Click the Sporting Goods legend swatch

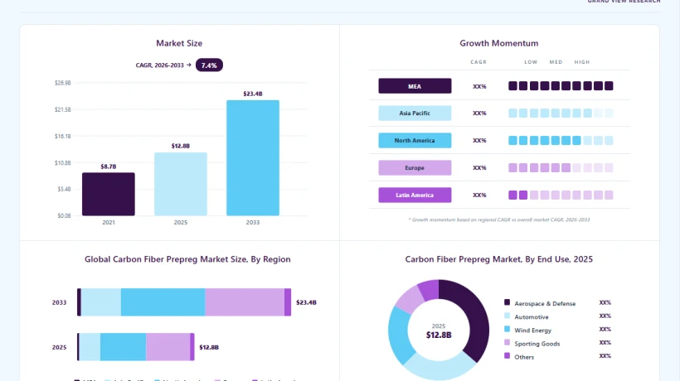click(507, 342)
